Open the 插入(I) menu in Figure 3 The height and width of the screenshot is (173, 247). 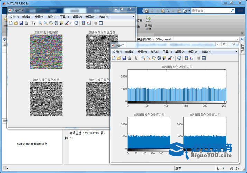pyautogui.click(x=155, y=52)
